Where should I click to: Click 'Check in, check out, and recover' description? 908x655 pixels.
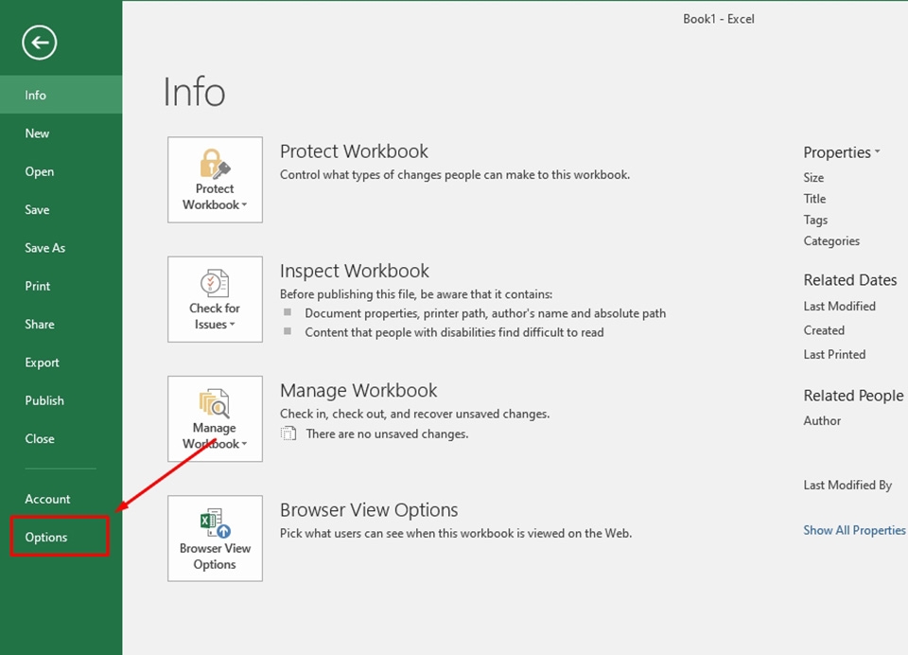click(x=414, y=414)
